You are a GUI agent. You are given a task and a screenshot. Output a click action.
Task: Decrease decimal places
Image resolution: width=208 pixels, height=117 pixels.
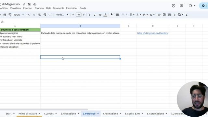click(39, 15)
